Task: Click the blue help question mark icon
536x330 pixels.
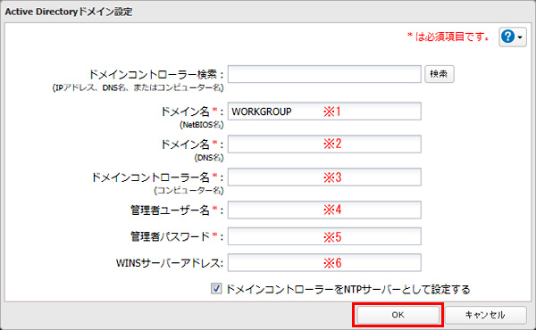Action: [x=508, y=37]
